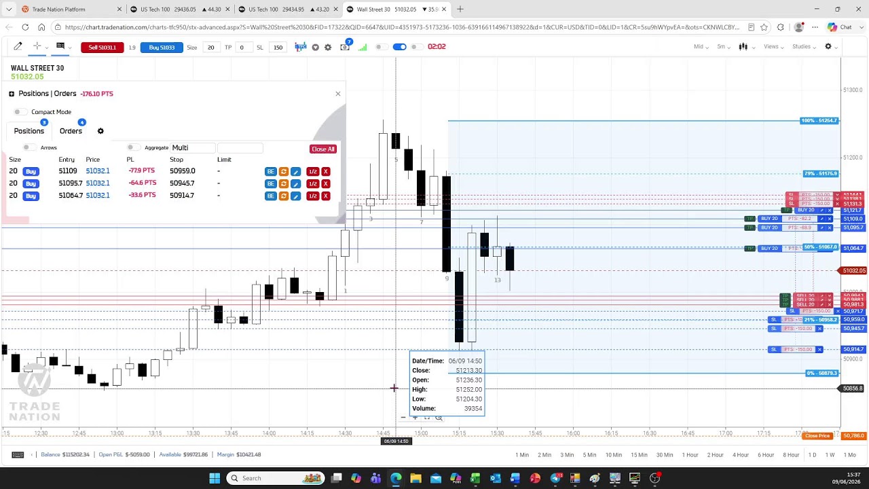This screenshot has width=869, height=489.
Task: Open the chart settings gear dropdown
Action: pyautogui.click(x=832, y=47)
